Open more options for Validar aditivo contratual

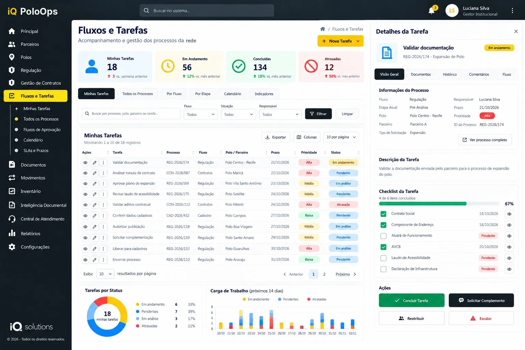click(103, 205)
